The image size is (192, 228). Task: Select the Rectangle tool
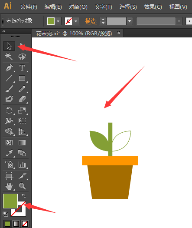click(x=22, y=78)
